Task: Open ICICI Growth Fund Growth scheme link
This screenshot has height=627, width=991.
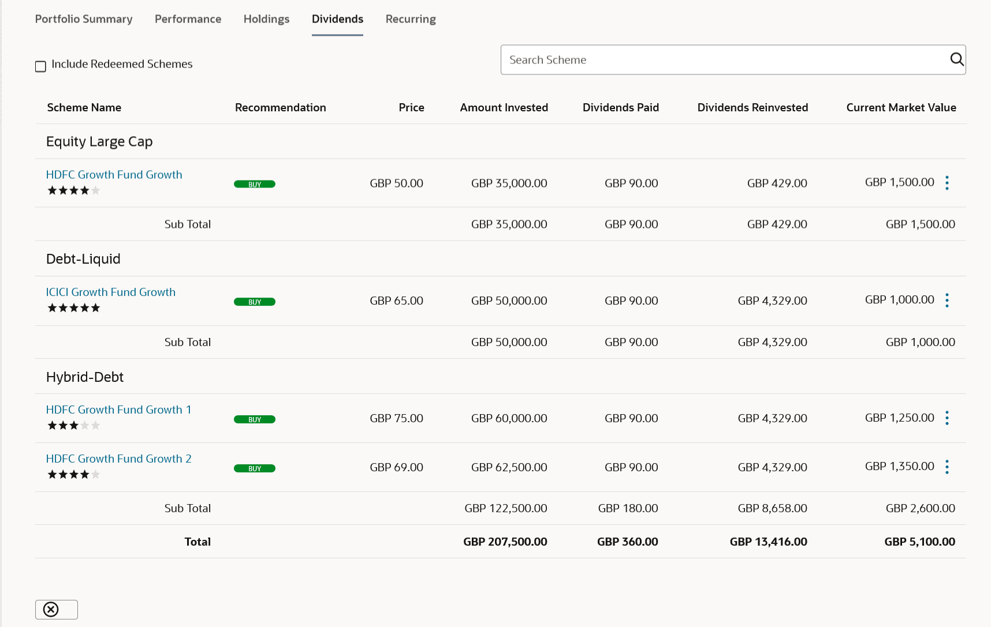Action: [110, 292]
